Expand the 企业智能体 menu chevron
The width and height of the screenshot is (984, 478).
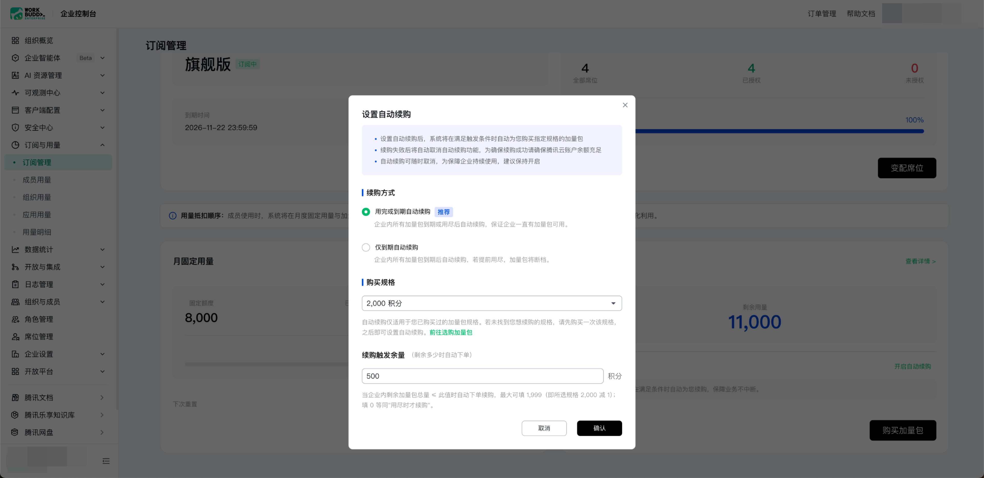click(x=102, y=58)
